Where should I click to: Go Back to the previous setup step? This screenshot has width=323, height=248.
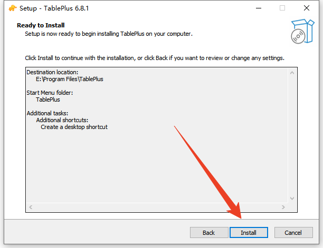(208, 232)
